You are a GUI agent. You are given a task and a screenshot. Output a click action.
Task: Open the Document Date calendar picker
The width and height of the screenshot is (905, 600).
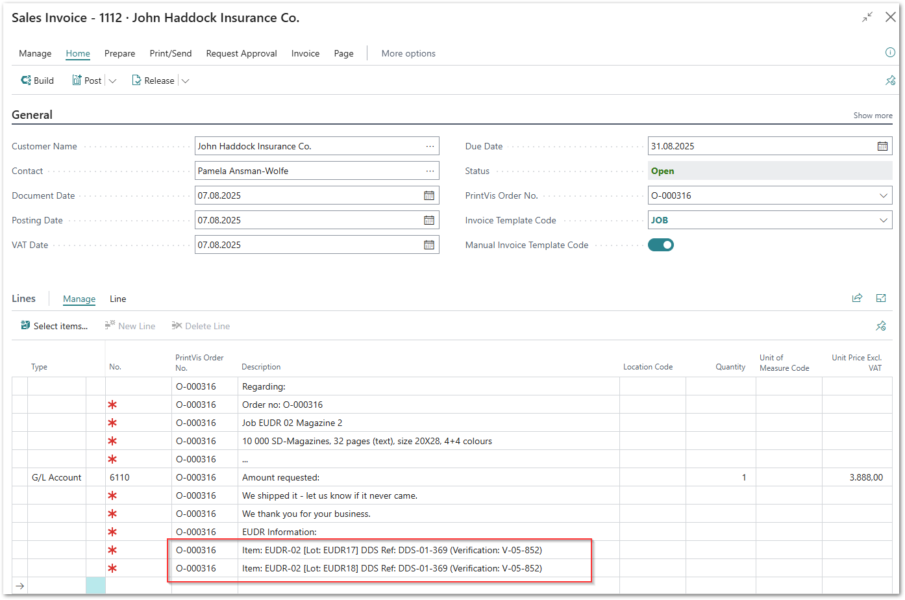click(429, 195)
